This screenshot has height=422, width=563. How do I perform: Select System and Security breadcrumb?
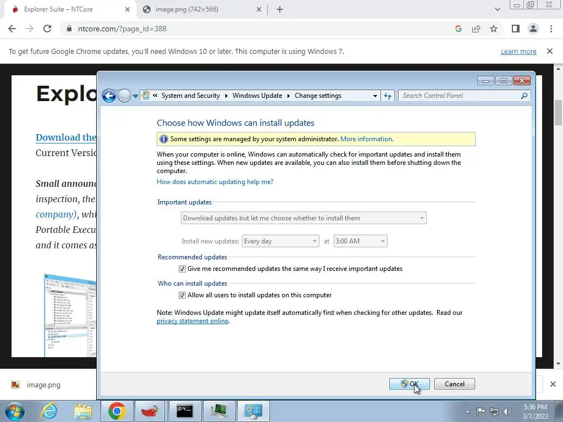pyautogui.click(x=191, y=96)
